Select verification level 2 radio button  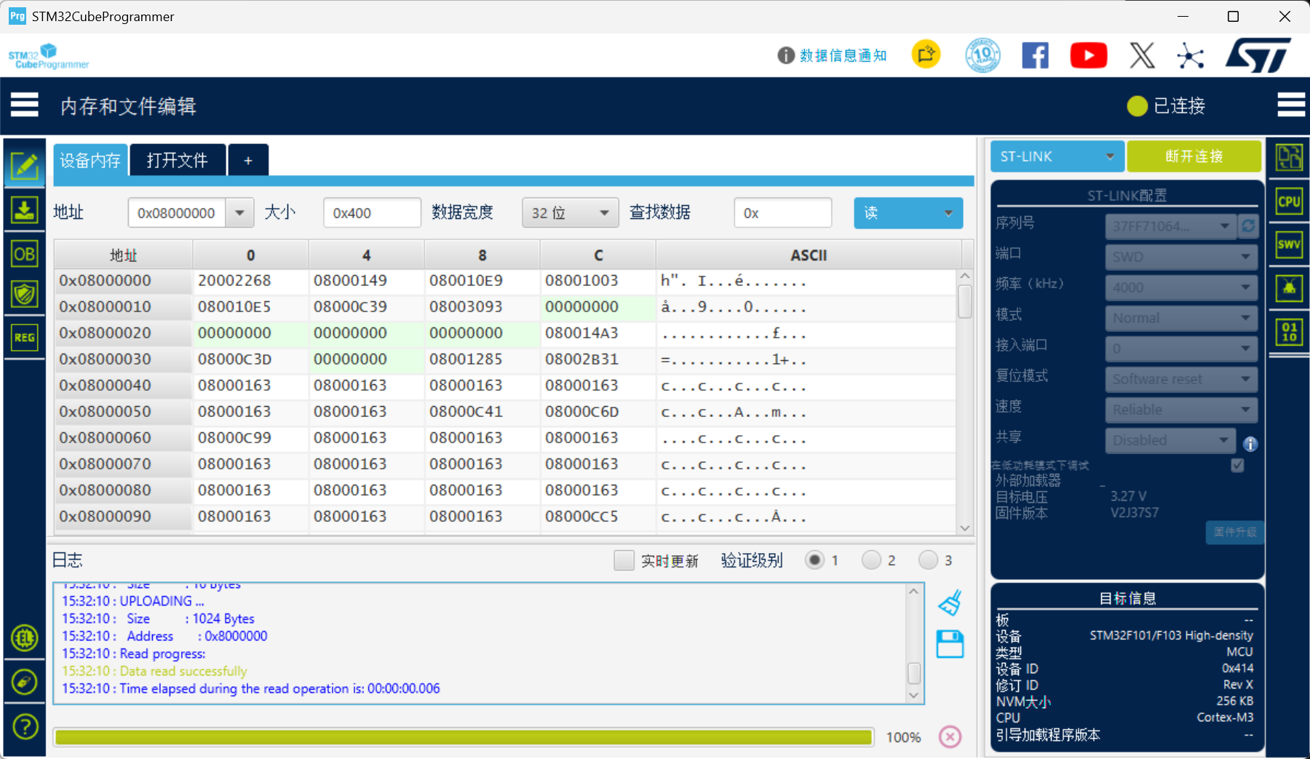pyautogui.click(x=871, y=560)
